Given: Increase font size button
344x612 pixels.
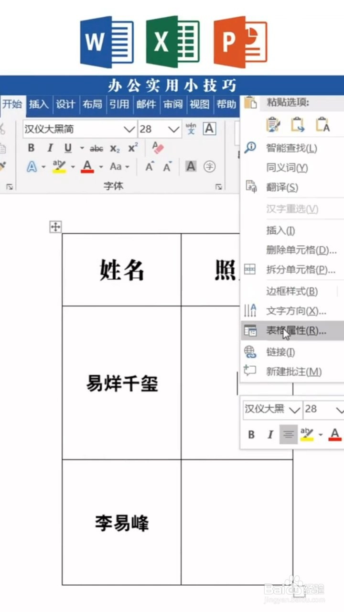Looking at the screenshot, I should [150, 167].
